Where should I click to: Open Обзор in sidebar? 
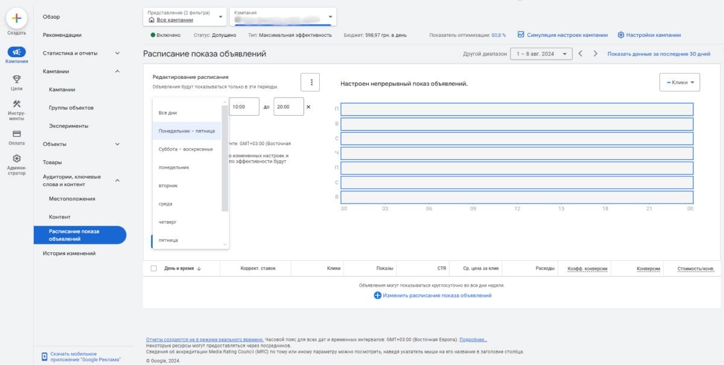[51, 17]
